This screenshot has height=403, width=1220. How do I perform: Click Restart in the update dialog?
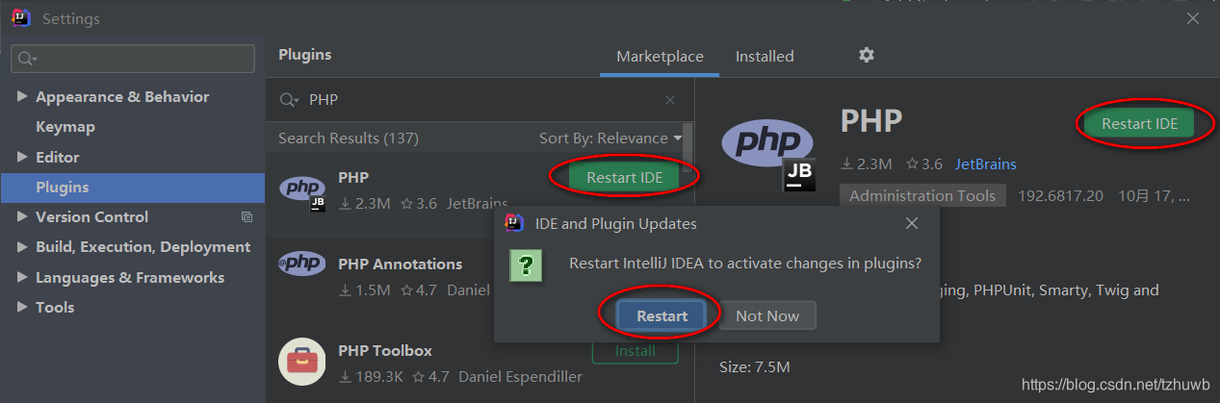point(662,315)
